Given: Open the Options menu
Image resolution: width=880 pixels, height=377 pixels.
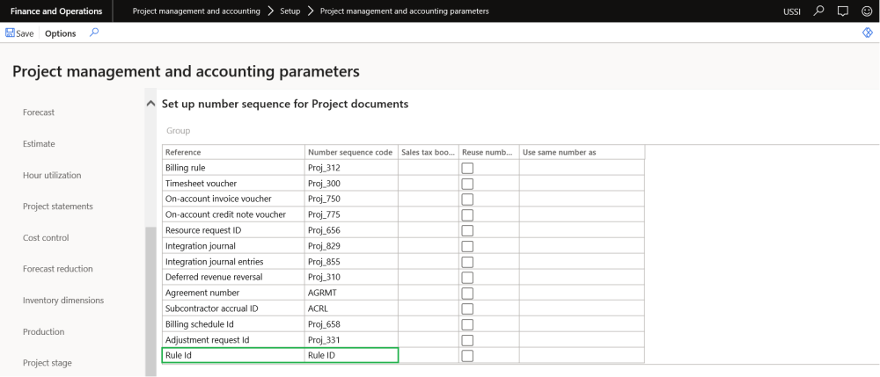Looking at the screenshot, I should pos(61,33).
